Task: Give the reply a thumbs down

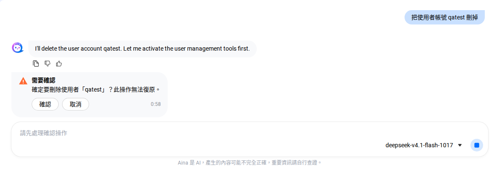Action: coord(48,63)
